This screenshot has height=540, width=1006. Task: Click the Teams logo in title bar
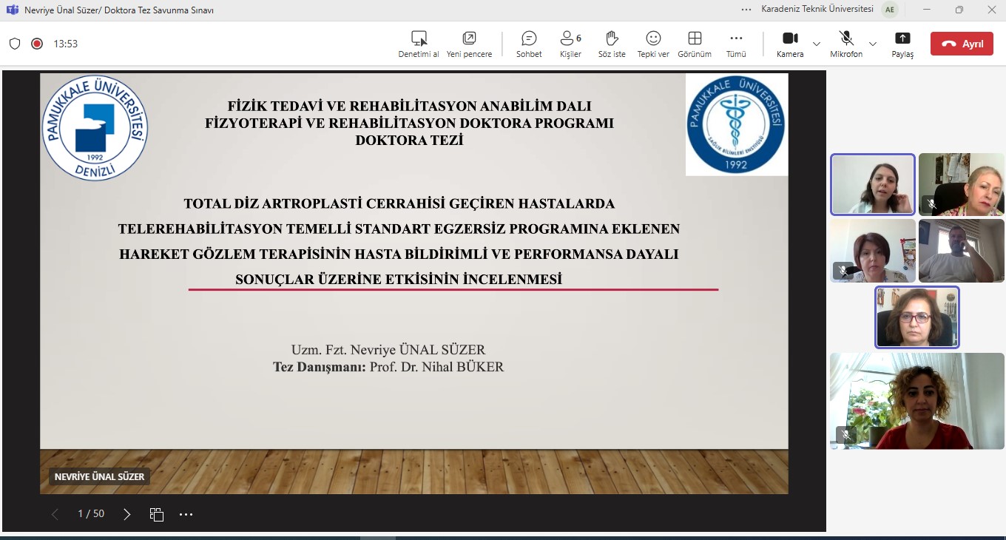tap(12, 10)
